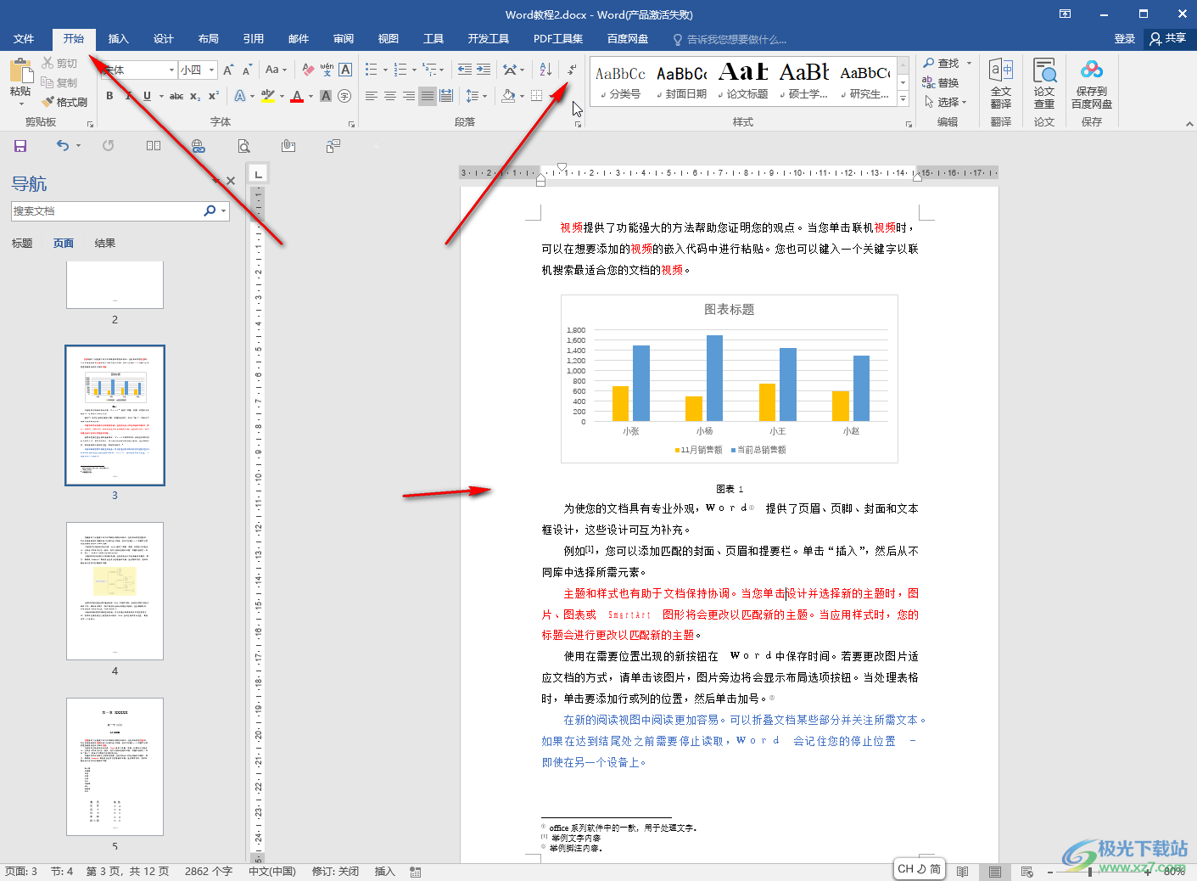Open the bullet list dropdown arrow
The image size is (1197, 881).
click(385, 70)
